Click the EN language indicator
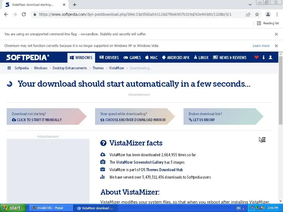The height and width of the screenshot is (212, 283). (x=239, y=208)
